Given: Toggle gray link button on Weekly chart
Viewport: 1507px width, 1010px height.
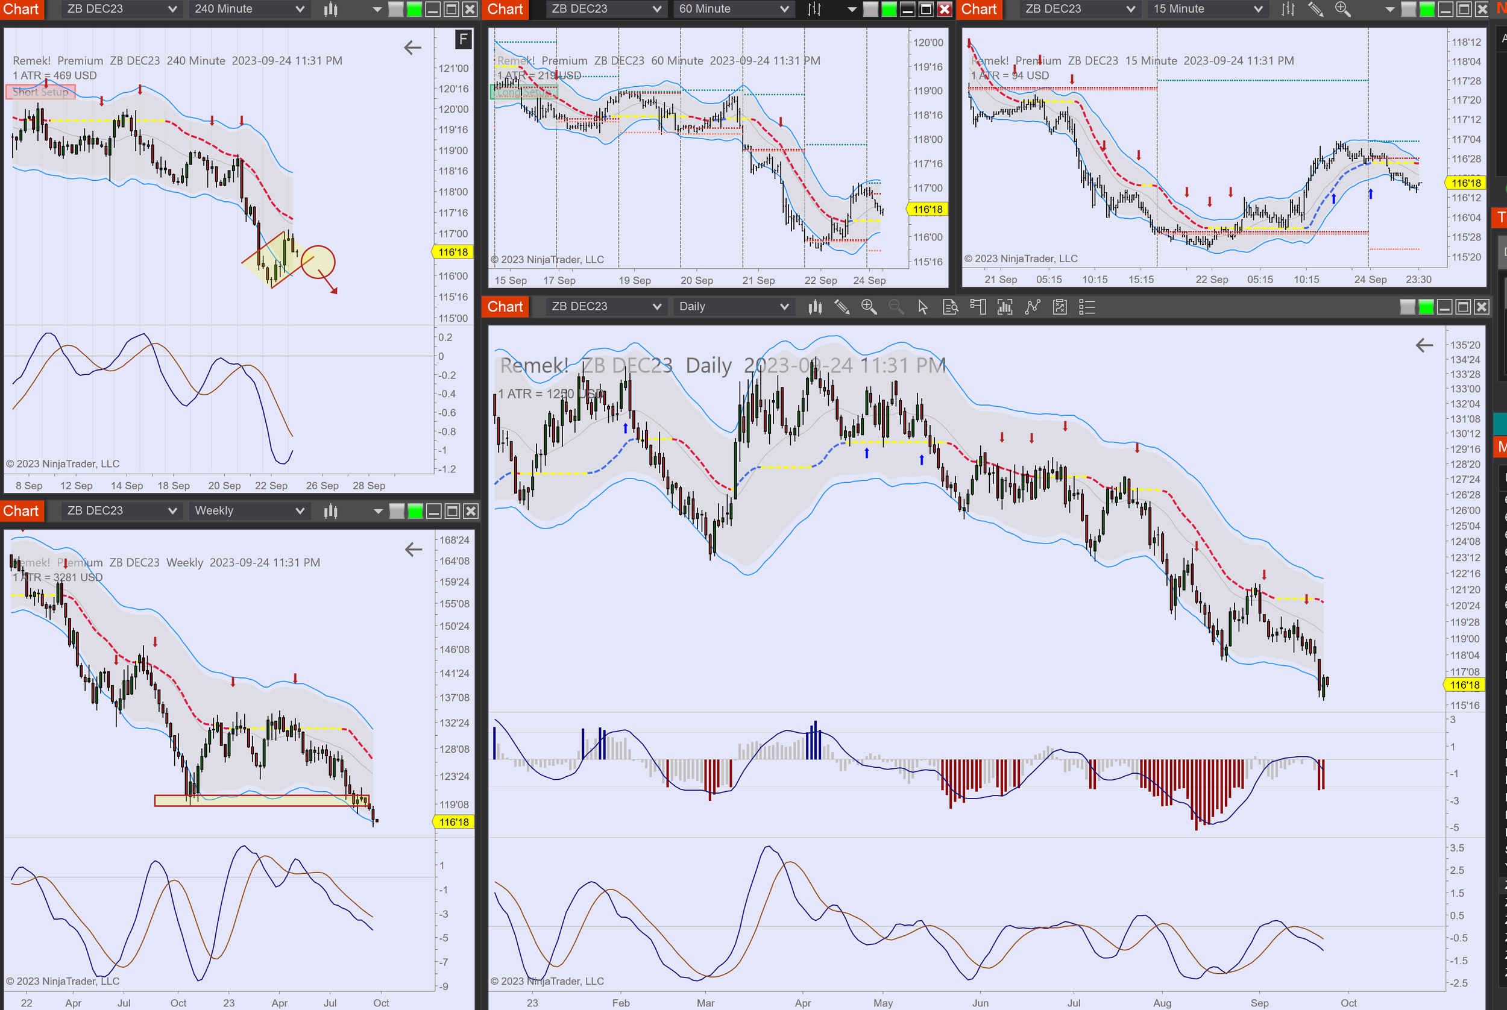Looking at the screenshot, I should (397, 512).
